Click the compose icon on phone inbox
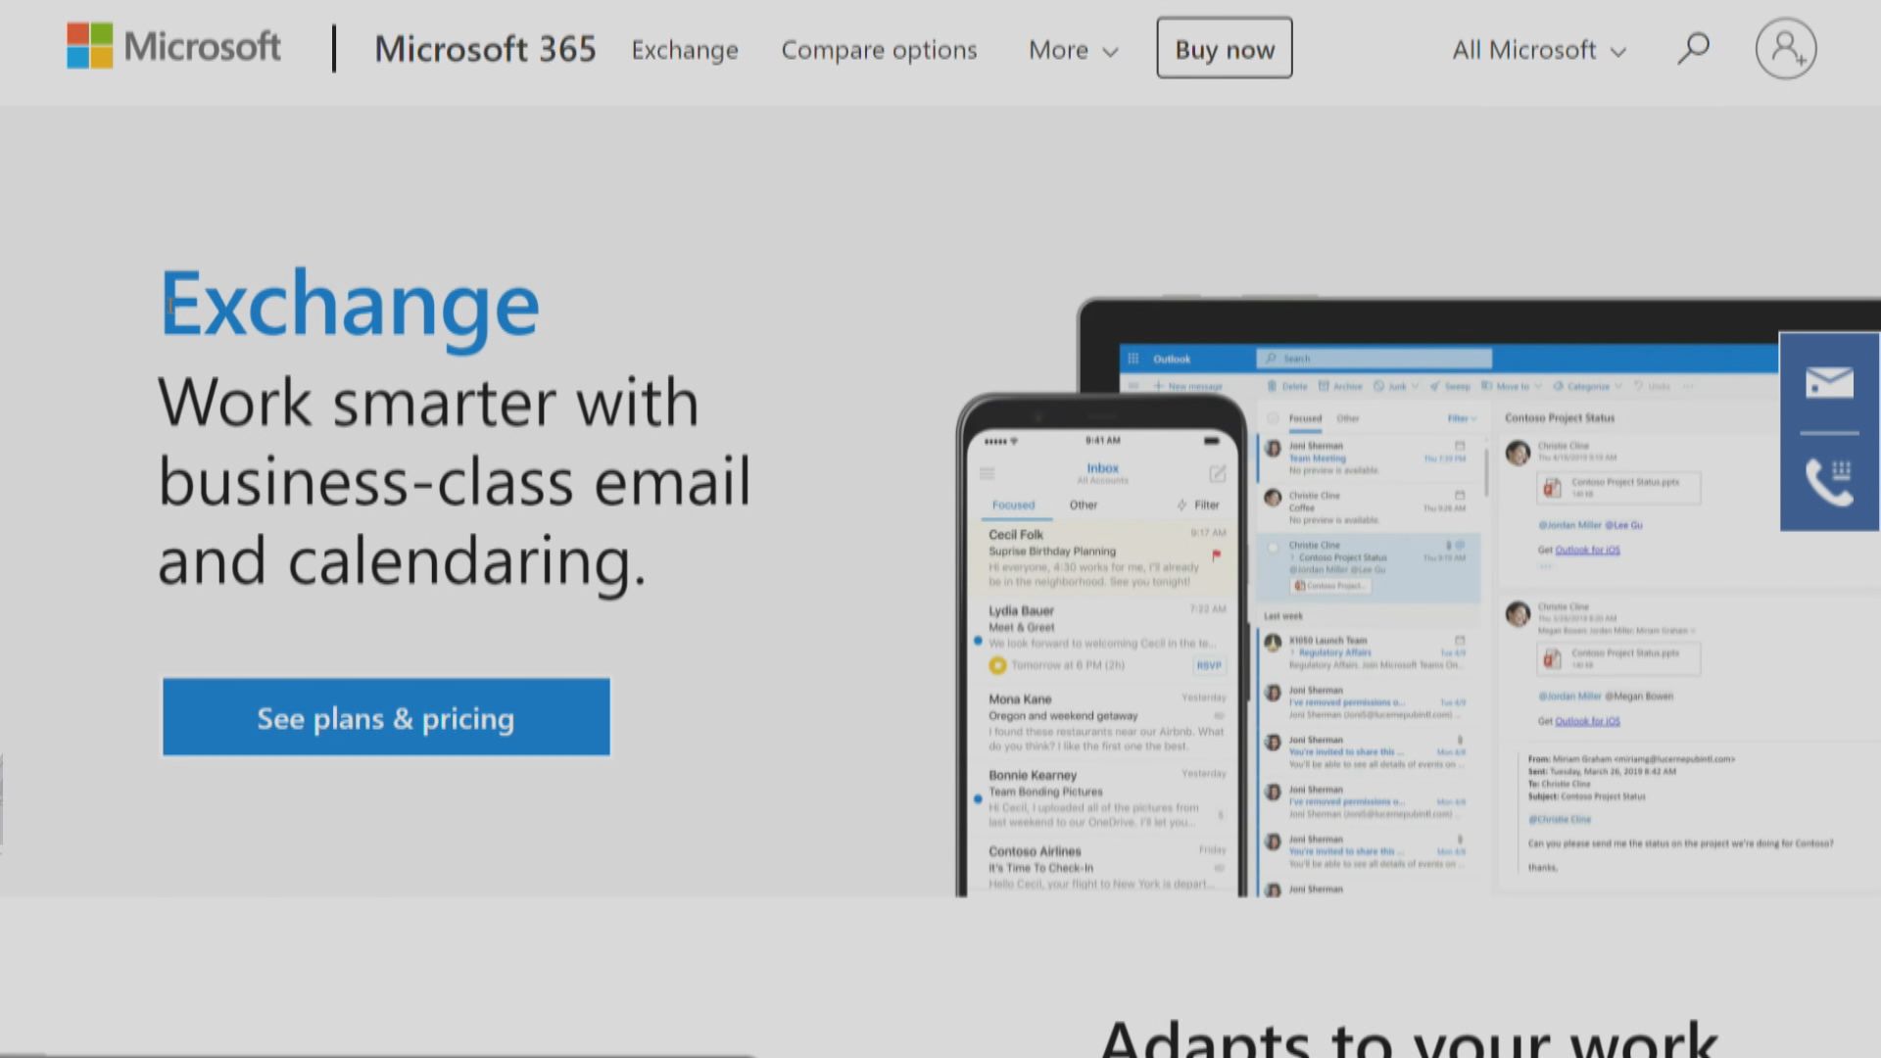Viewport: 1881px width, 1058px height. [x=1217, y=474]
